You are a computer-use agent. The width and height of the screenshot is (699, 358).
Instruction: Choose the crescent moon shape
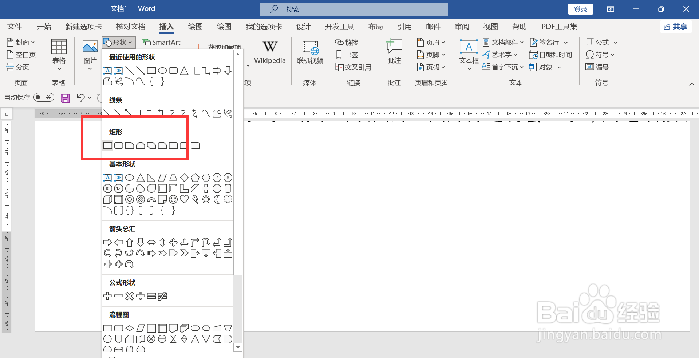point(217,199)
